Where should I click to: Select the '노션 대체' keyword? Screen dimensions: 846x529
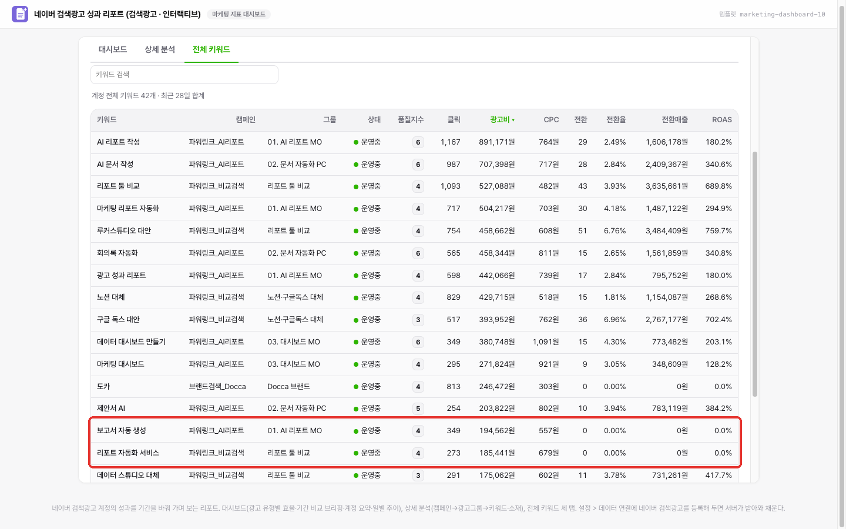pyautogui.click(x=111, y=297)
